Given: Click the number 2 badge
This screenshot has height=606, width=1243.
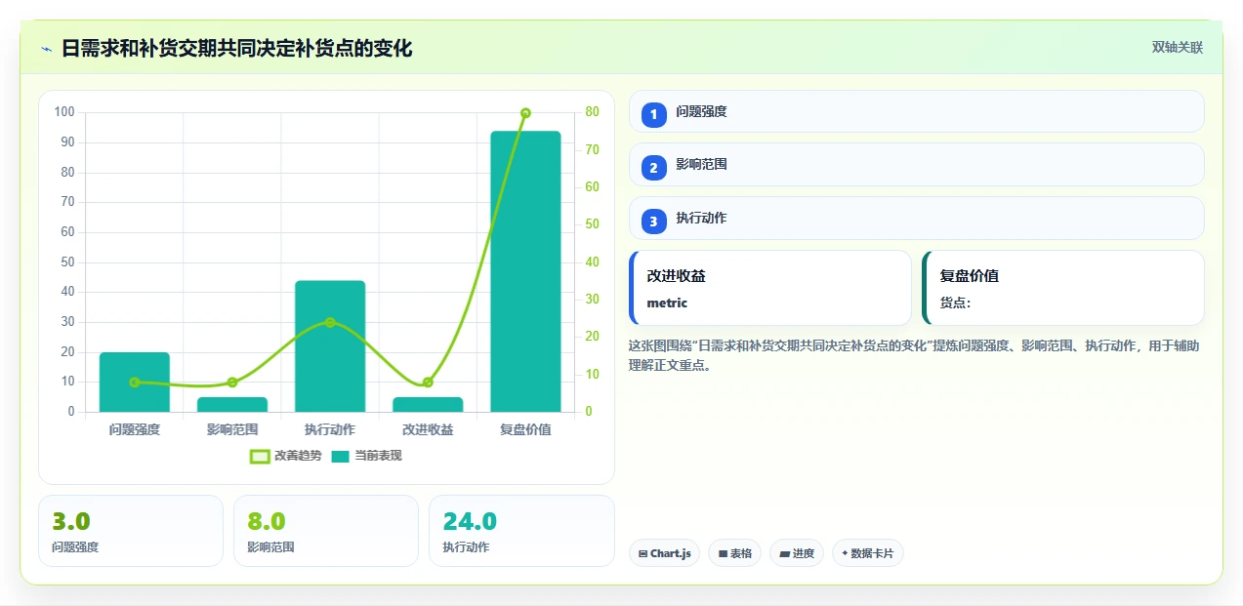Looking at the screenshot, I should 653,168.
